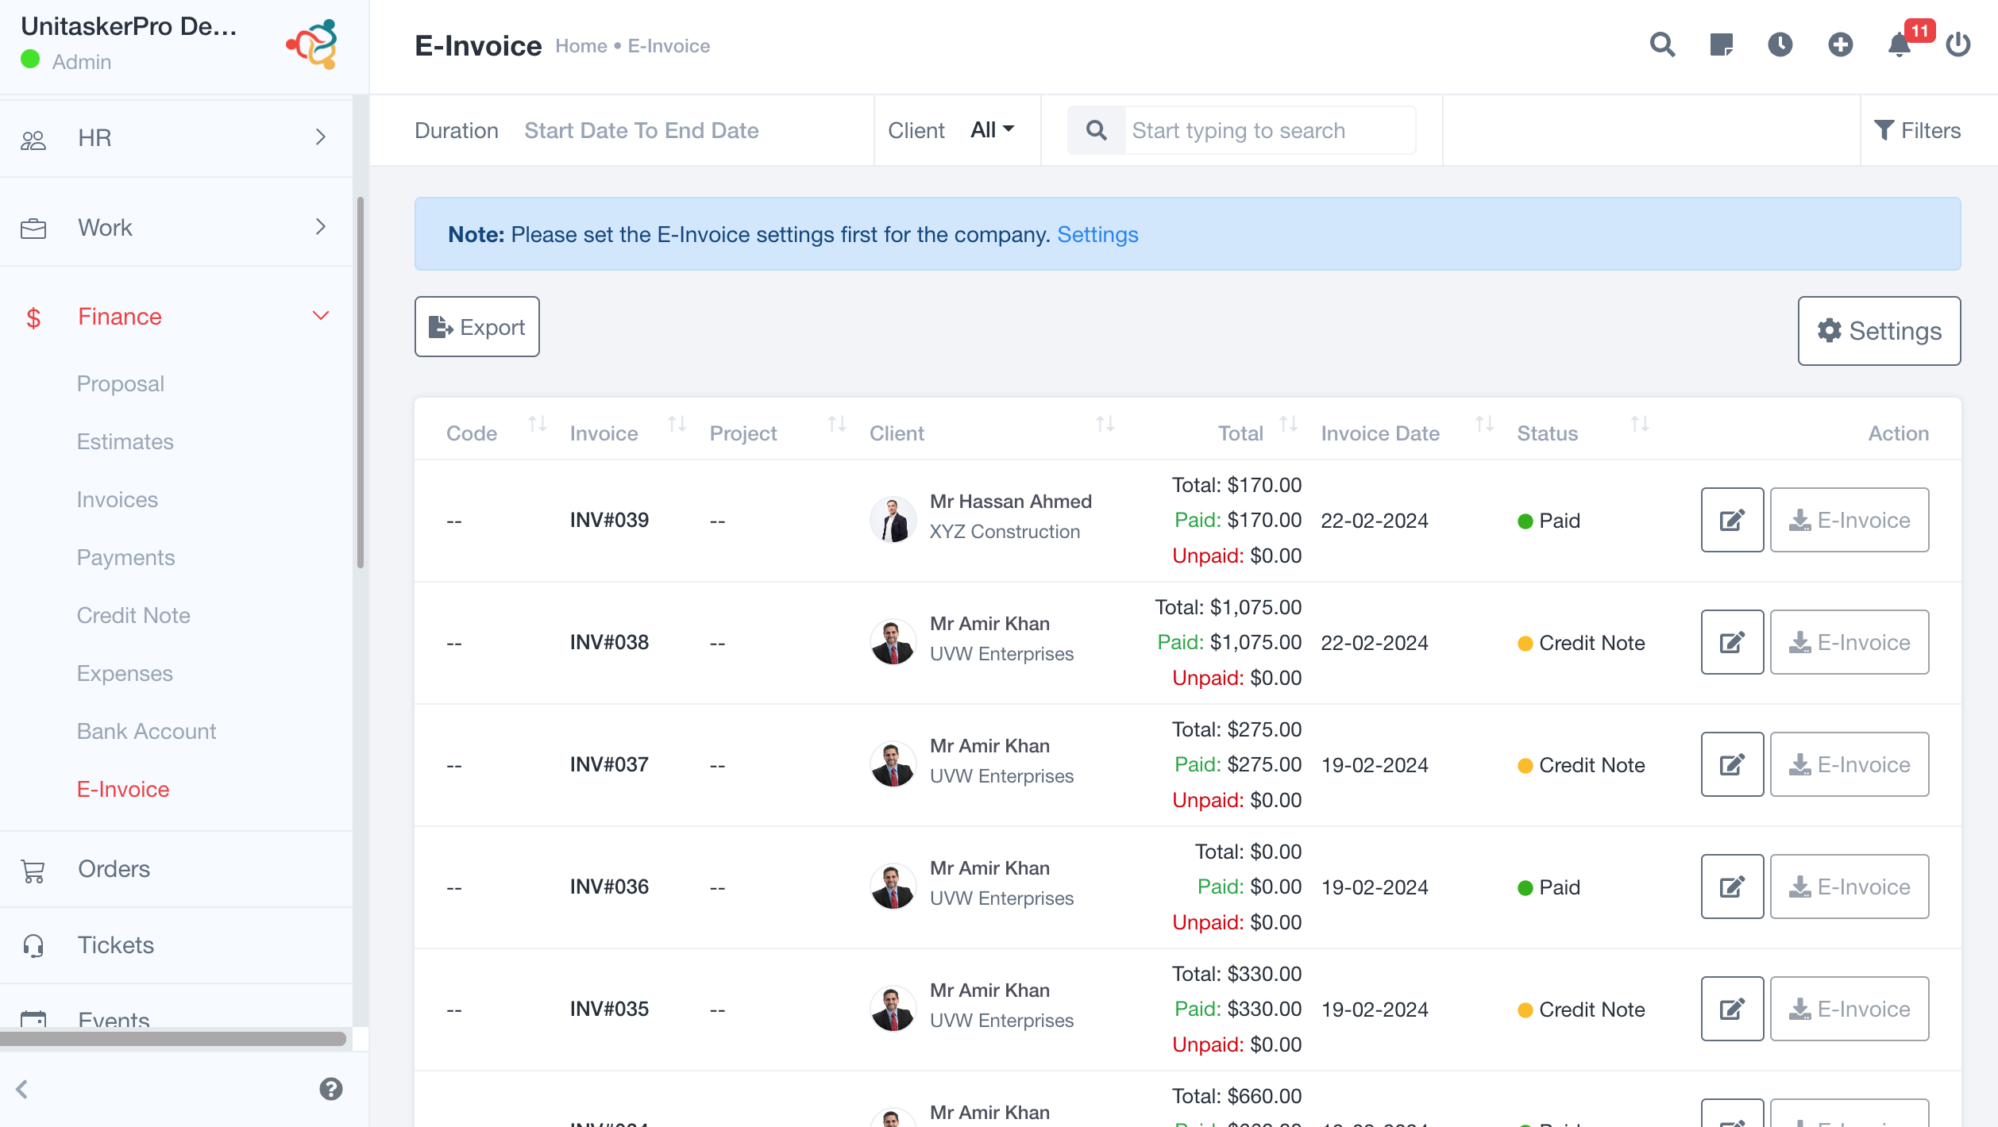Open Bank Account in Finance menu
The image size is (1998, 1127).
click(x=147, y=731)
